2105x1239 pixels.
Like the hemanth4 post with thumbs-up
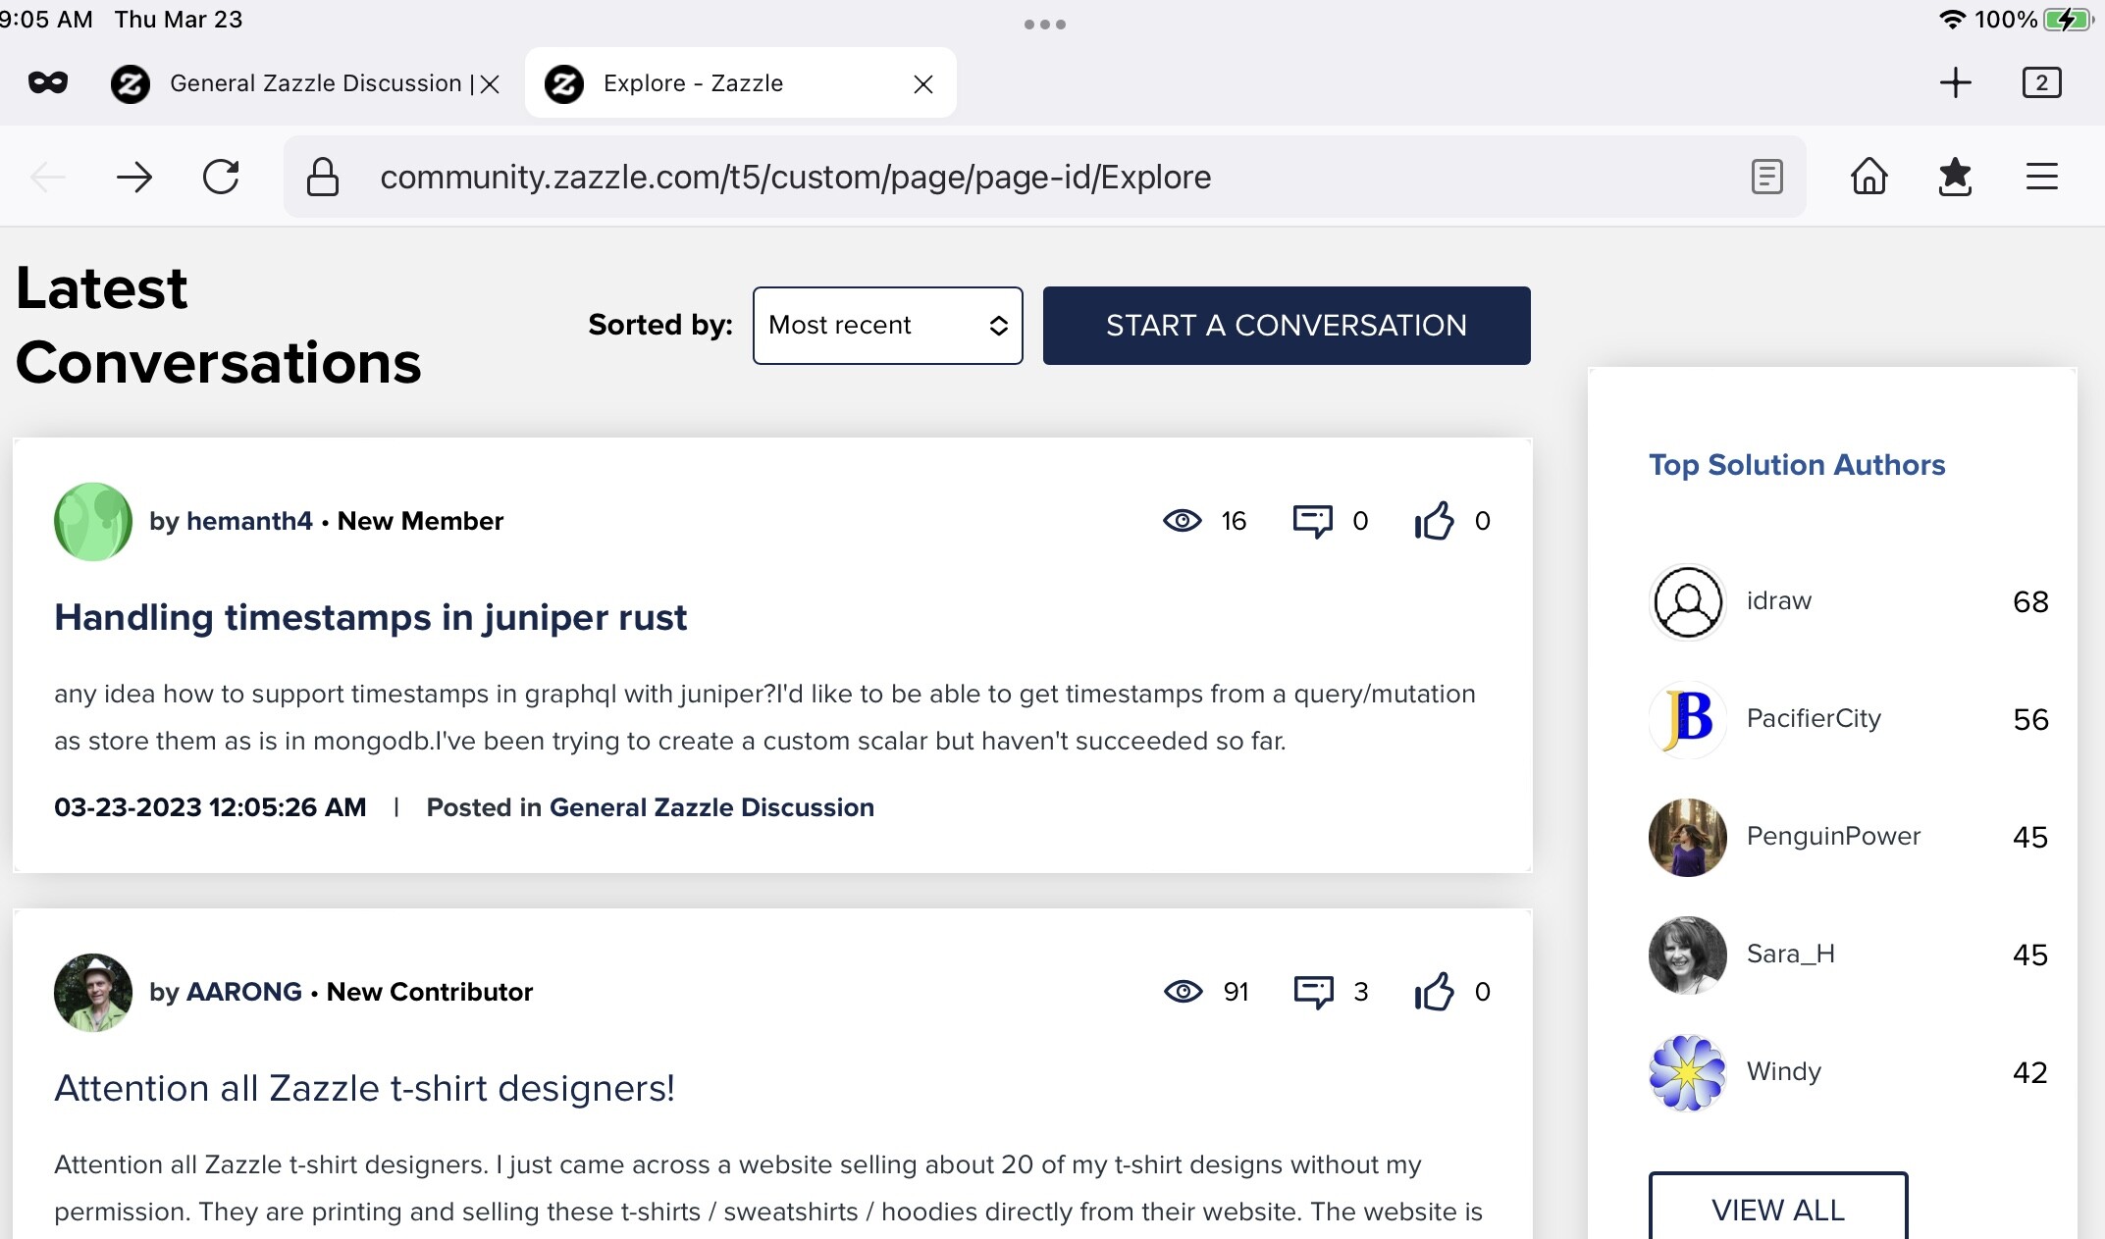point(1434,521)
